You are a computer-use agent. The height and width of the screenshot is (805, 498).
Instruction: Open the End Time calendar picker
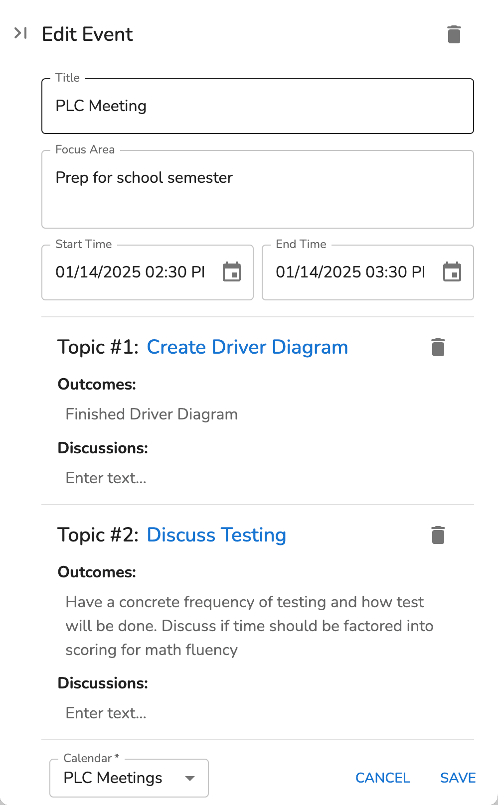click(452, 272)
